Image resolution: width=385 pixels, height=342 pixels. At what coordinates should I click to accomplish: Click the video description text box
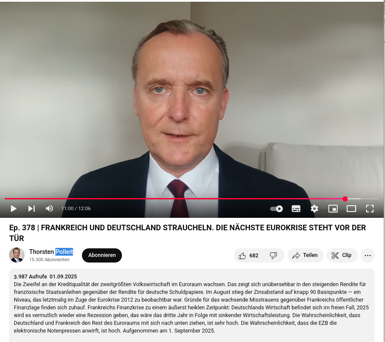192,305
